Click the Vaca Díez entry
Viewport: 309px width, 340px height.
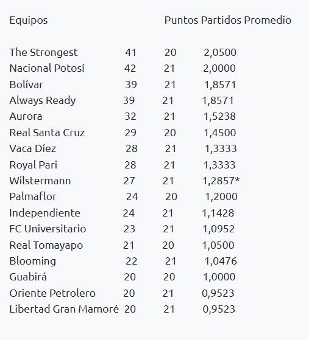[x=33, y=148]
